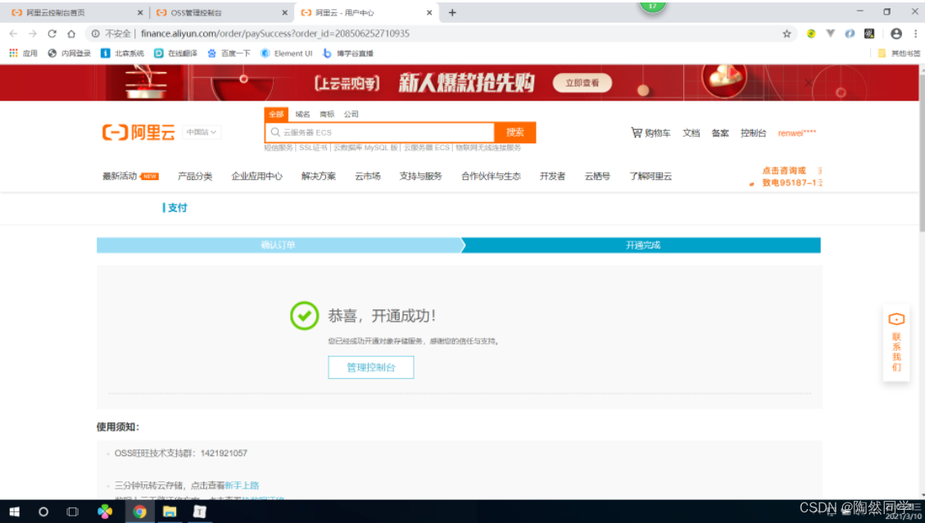Open Windows Start menu
925x523 pixels.
[x=14, y=512]
